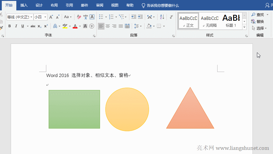The width and height of the screenshot is (273, 154).
Task: Clear all formatting eraser icon
Action: [x=79, y=17]
